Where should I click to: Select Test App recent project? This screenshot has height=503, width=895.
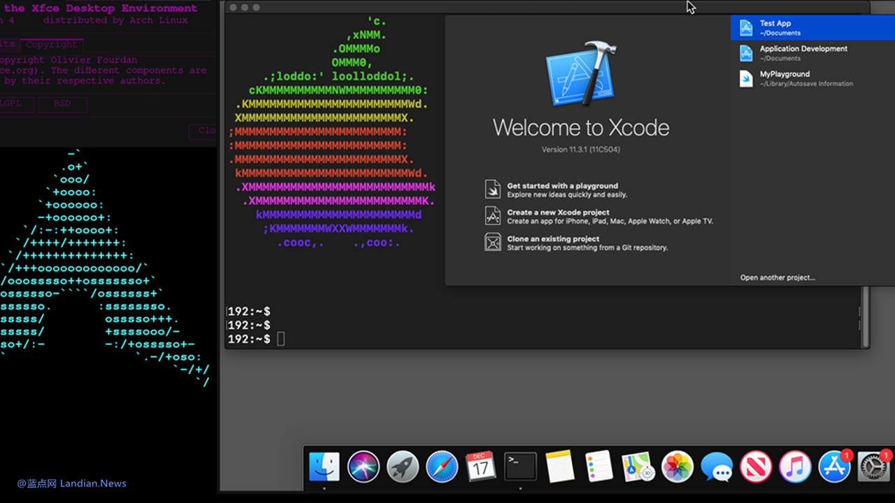pos(812,28)
